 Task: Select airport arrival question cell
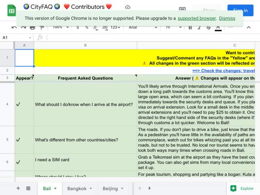(85, 104)
